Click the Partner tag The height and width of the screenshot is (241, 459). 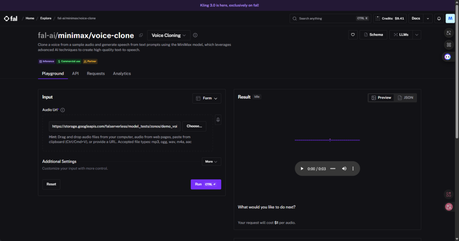90,62
